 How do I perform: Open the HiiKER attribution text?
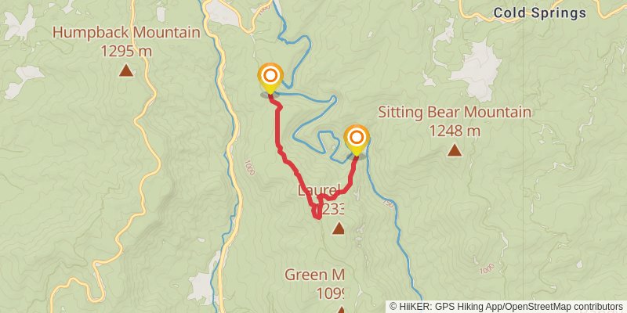point(506,307)
